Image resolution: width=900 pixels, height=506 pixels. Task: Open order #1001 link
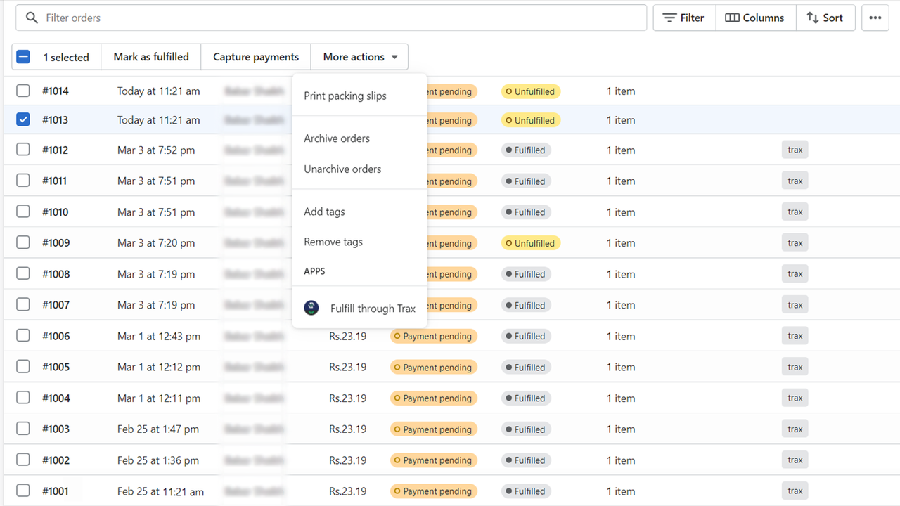(56, 491)
